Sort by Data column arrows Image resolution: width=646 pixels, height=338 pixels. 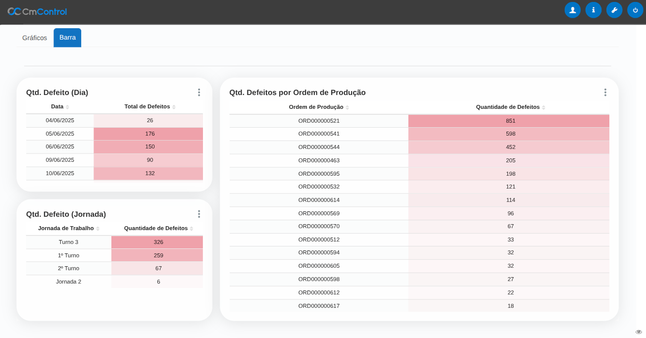click(x=67, y=107)
